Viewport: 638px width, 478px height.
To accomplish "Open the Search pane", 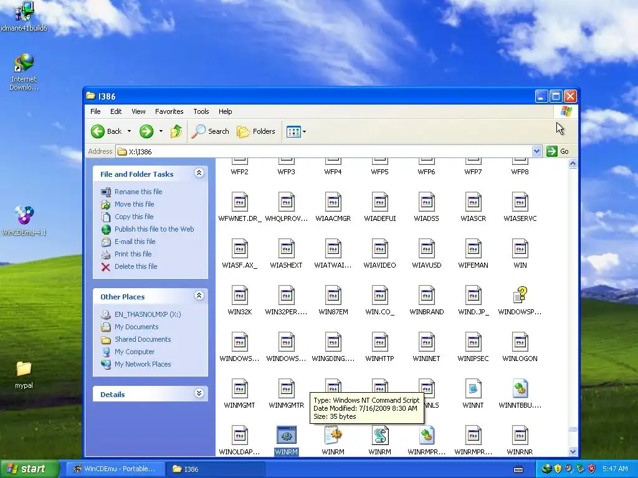I will [210, 131].
